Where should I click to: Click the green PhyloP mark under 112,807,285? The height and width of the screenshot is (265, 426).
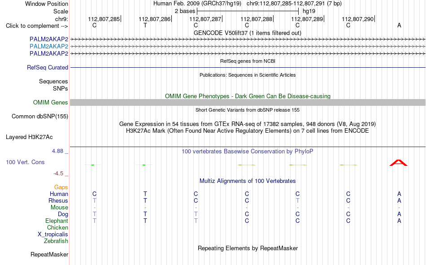[x=93, y=165]
